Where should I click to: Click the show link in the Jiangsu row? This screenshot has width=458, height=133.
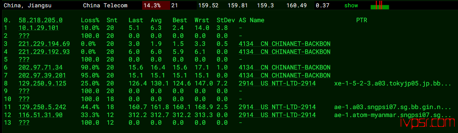tap(351, 6)
